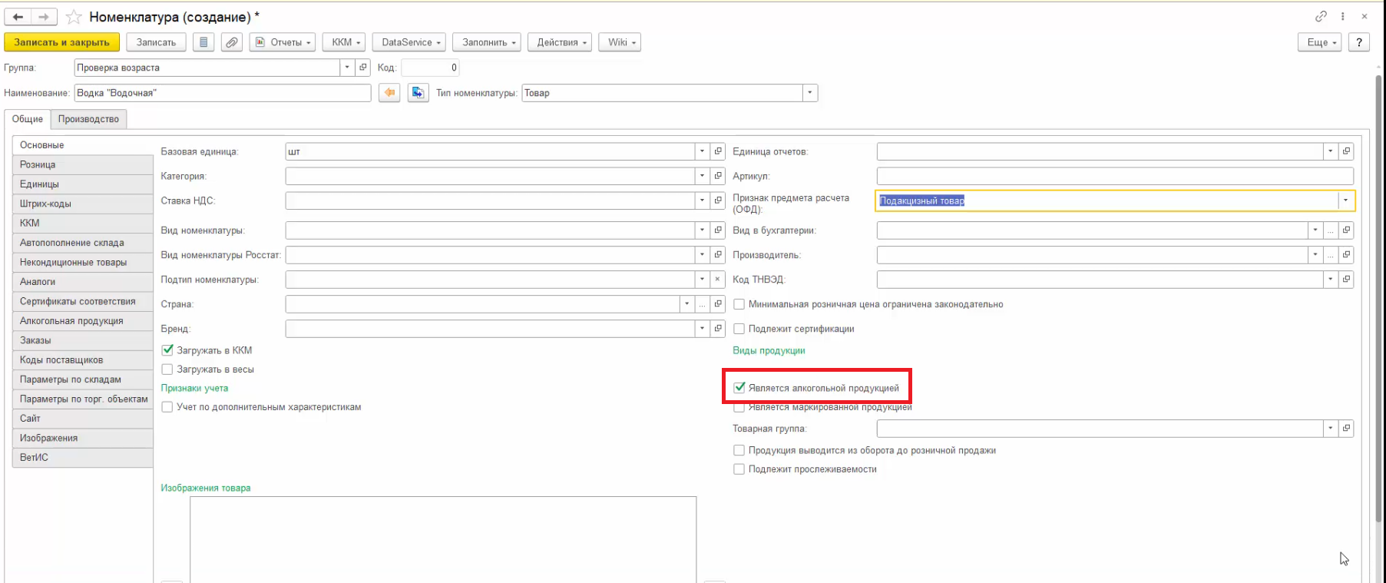Expand the Отчеты dropdown menu
The image size is (1386, 583).
(x=283, y=42)
